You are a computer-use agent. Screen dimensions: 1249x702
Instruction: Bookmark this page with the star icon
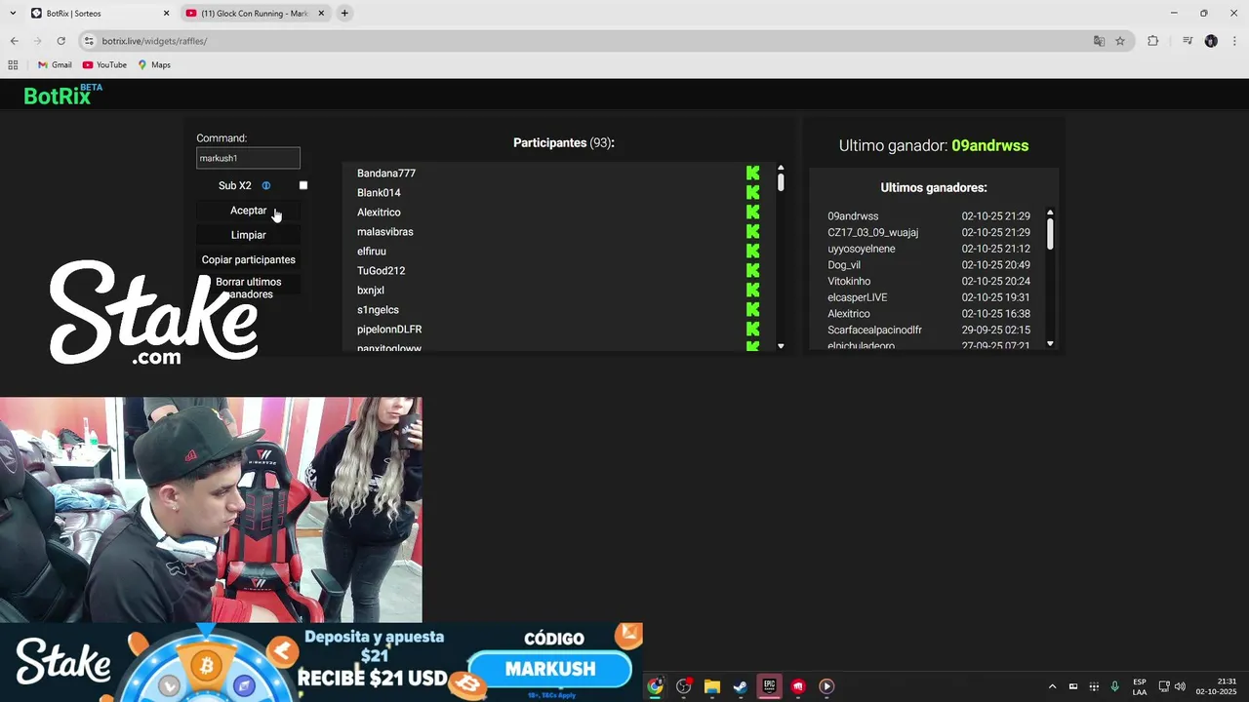[x=1120, y=41]
